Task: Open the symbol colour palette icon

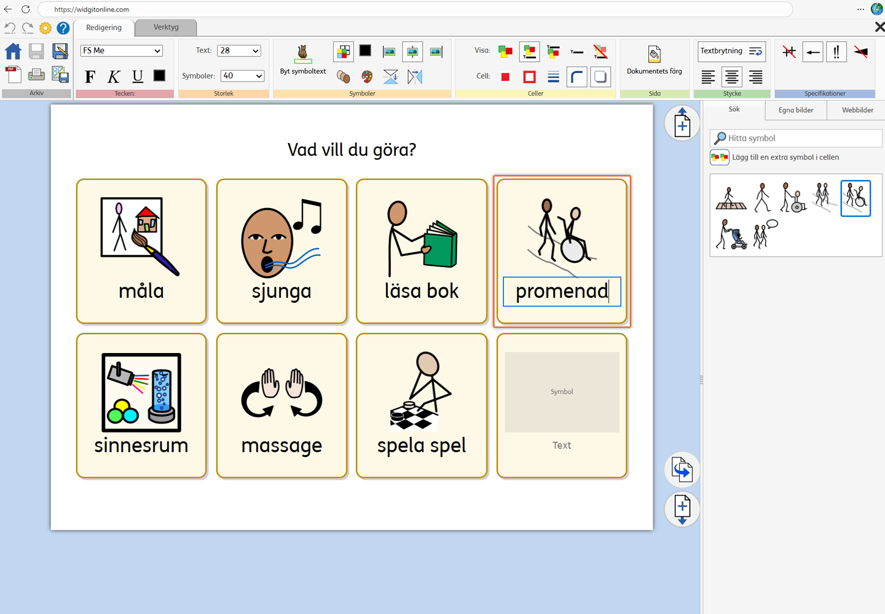Action: pyautogui.click(x=367, y=76)
